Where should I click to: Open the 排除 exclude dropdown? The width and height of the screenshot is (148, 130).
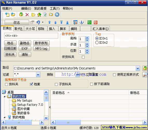77,75
